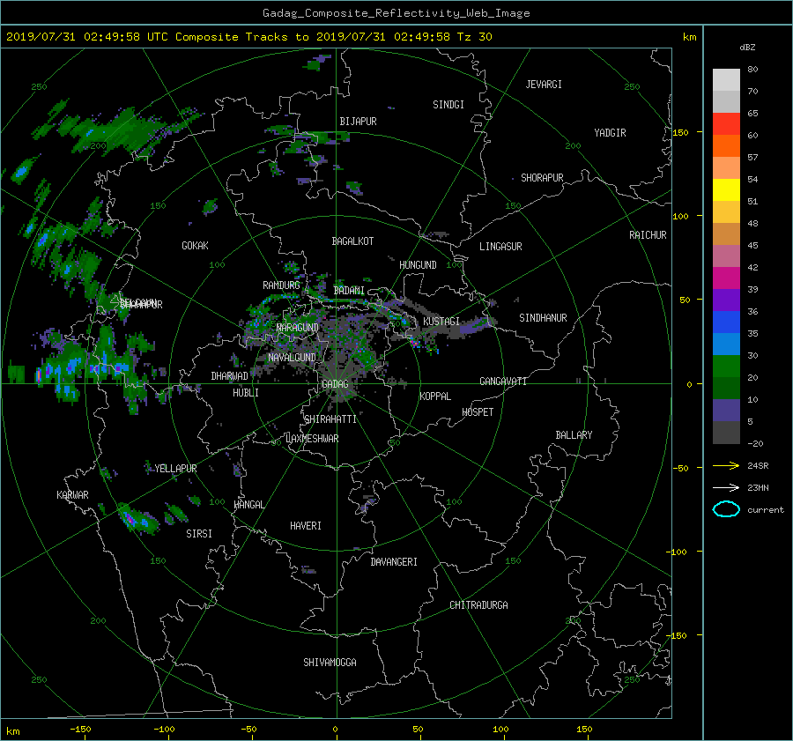Click the 'SINDHANUR' city label
This screenshot has width=793, height=741.
[x=543, y=318]
